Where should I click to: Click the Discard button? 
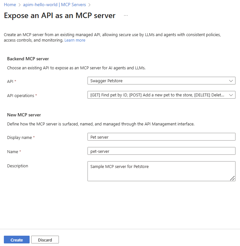click(45, 240)
